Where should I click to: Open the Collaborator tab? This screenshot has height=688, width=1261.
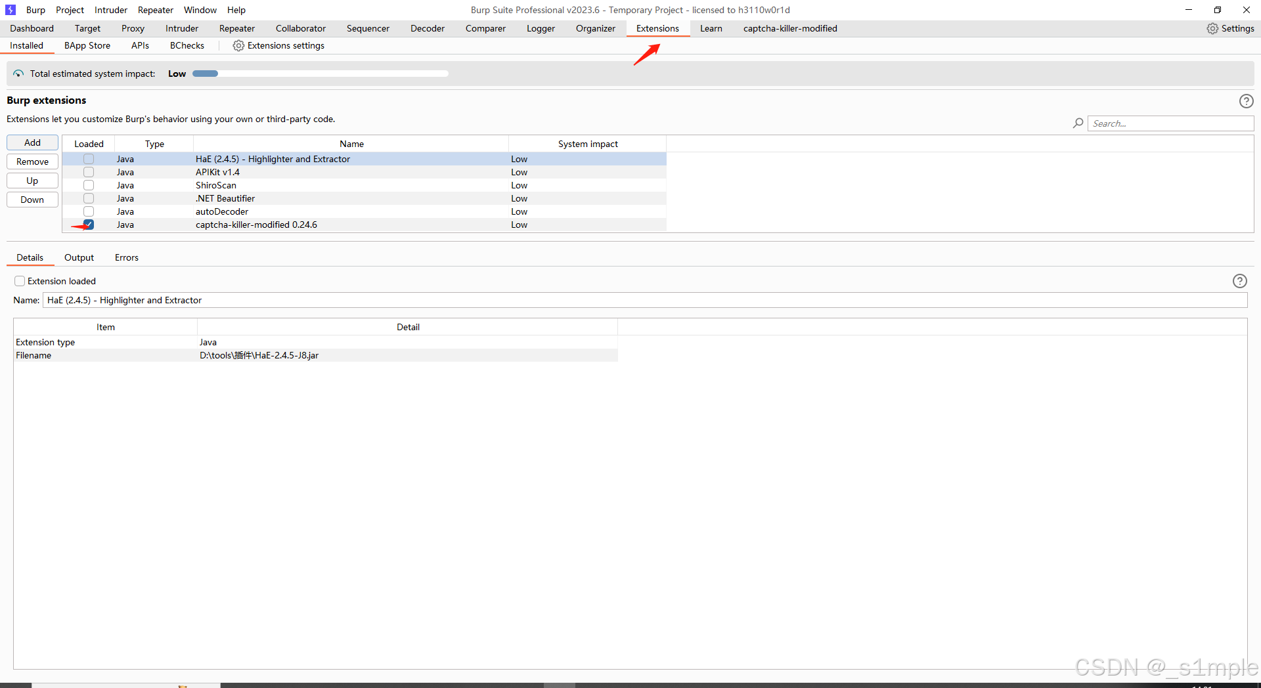[x=301, y=28]
